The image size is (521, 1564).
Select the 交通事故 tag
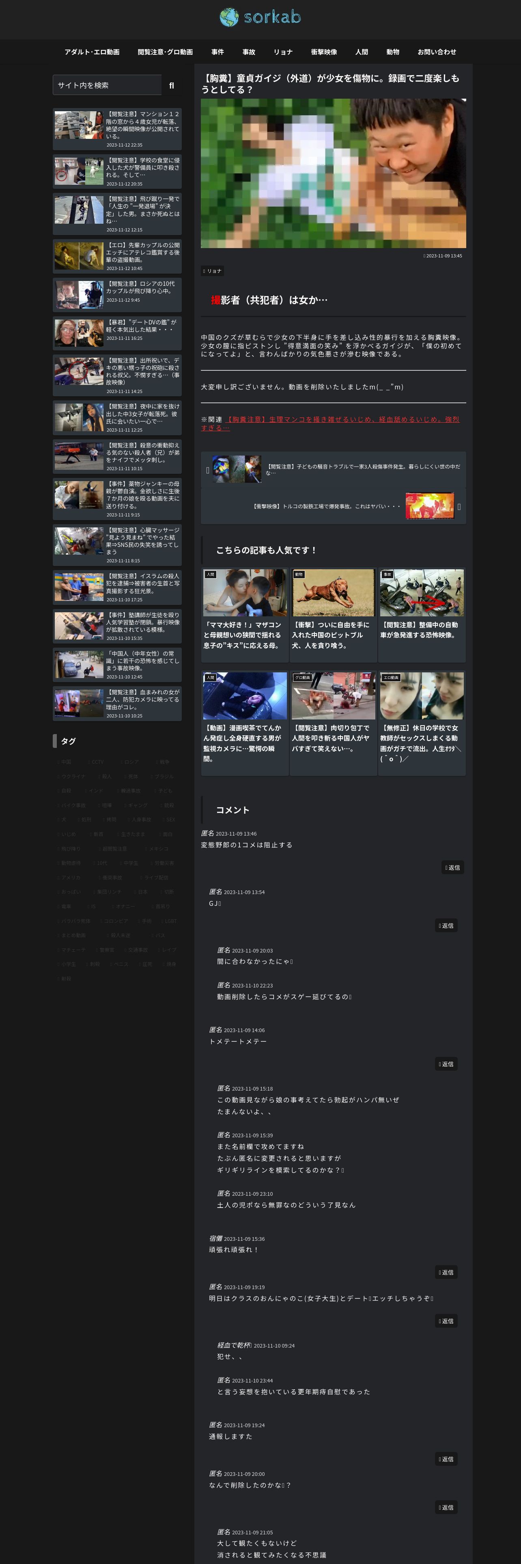(x=136, y=950)
